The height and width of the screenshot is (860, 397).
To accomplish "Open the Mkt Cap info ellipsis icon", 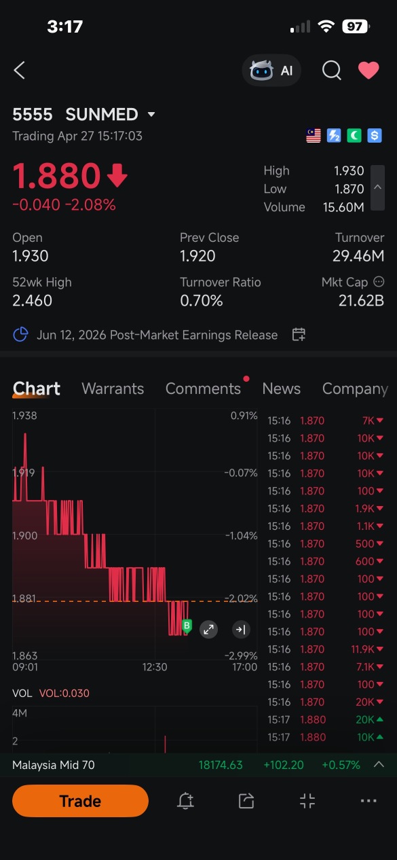I will click(379, 282).
